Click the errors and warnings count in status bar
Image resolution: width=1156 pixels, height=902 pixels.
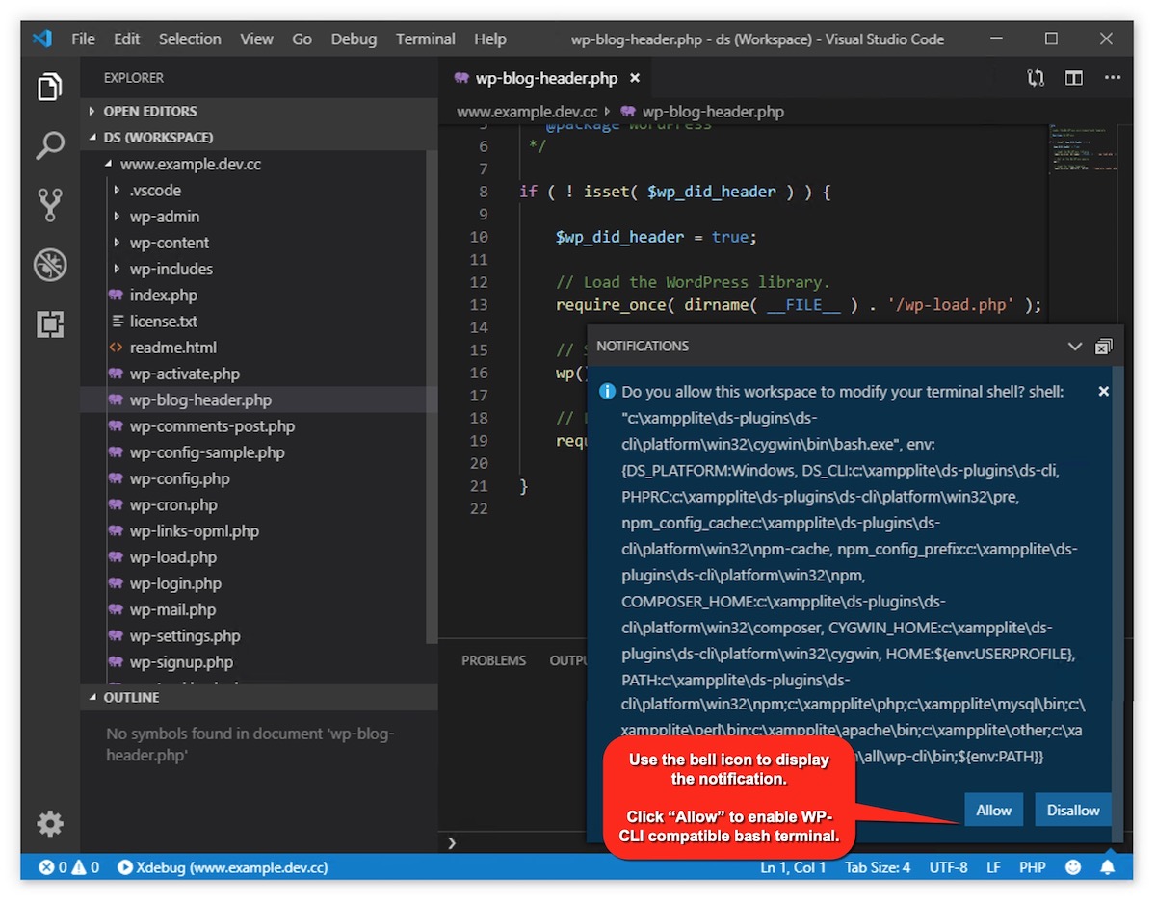[68, 867]
